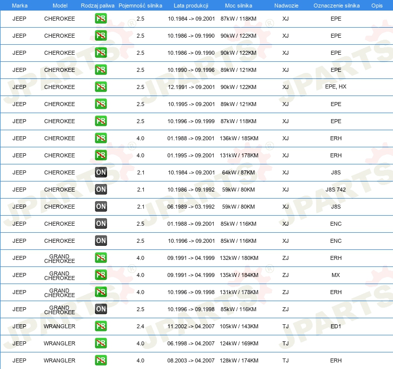This screenshot has width=393, height=369.
Task: Click petrol icon in Wrangler 128kW / 174KM row
Action: (101, 360)
